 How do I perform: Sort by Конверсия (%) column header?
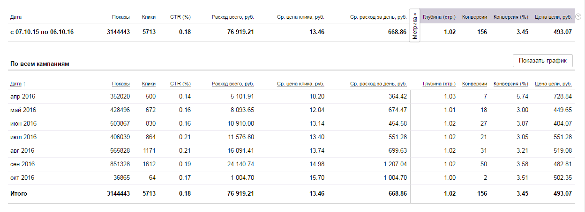[x=511, y=84]
